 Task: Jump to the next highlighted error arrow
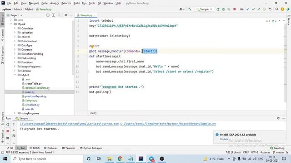[x=284, y=21]
